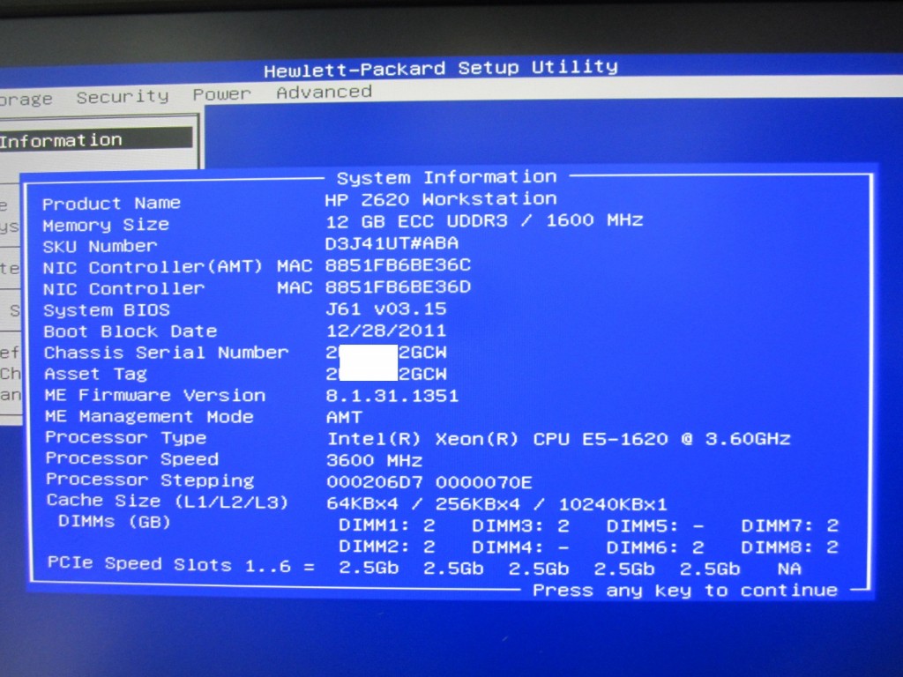The width and height of the screenshot is (903, 677).
Task: Click the PCIe Speed Slots 1..6 label
Action: pos(181,565)
